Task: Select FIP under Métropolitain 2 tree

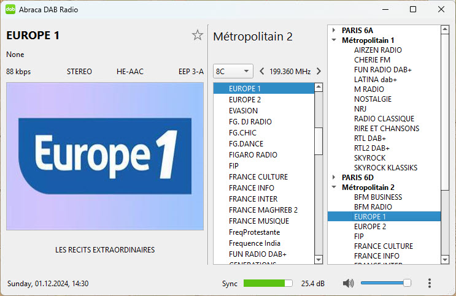Action: [x=359, y=237]
